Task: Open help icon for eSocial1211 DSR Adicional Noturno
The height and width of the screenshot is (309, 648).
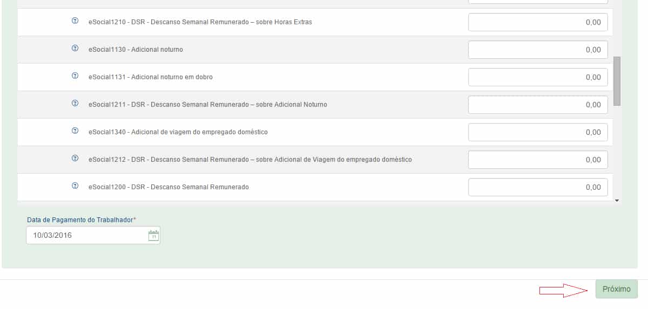Action: (x=75, y=104)
